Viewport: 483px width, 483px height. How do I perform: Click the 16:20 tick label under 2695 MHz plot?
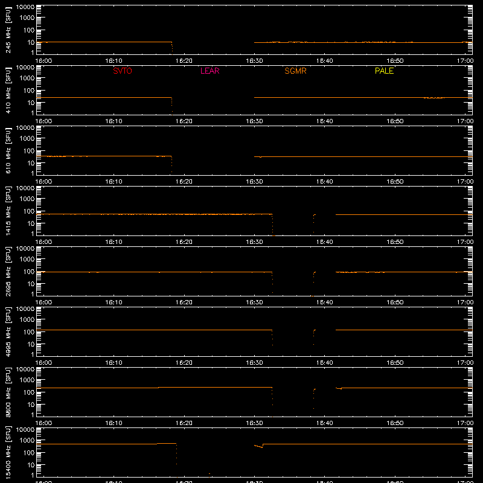(184, 302)
